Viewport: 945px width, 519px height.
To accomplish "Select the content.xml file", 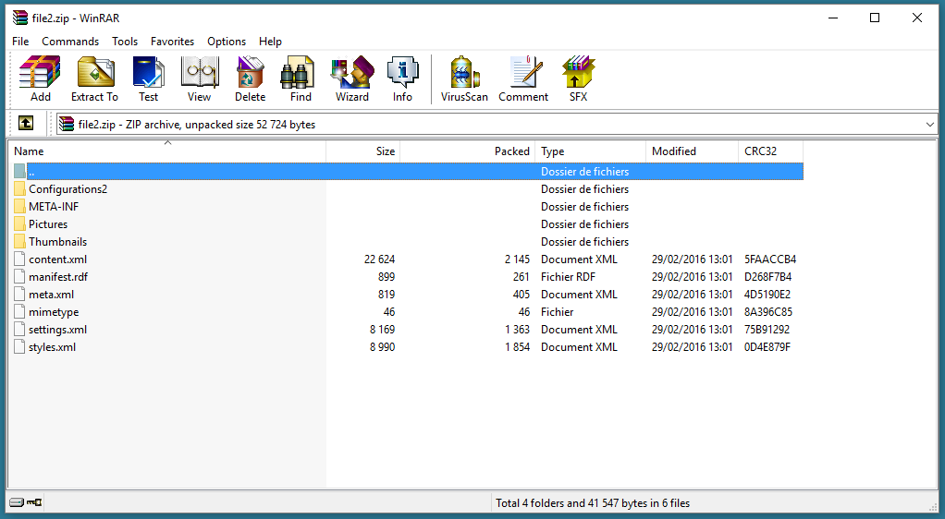I will 57,259.
